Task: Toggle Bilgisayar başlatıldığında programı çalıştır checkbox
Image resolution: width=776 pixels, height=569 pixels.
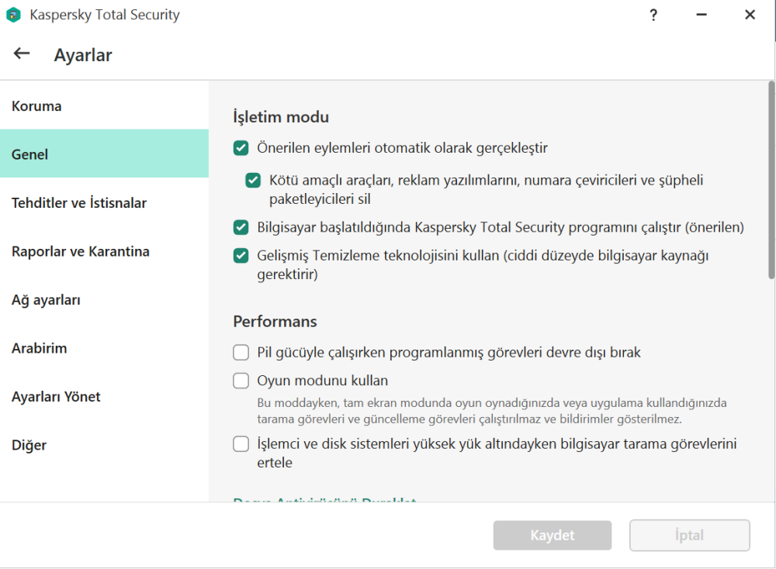Action: click(241, 227)
